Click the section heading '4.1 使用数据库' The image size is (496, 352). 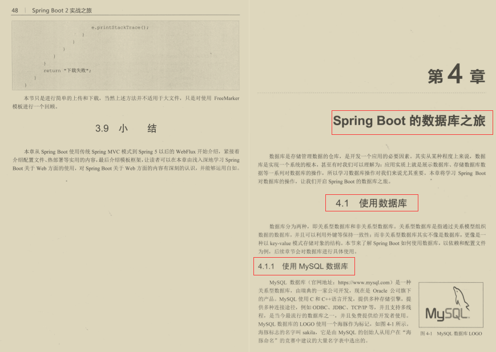point(372,203)
